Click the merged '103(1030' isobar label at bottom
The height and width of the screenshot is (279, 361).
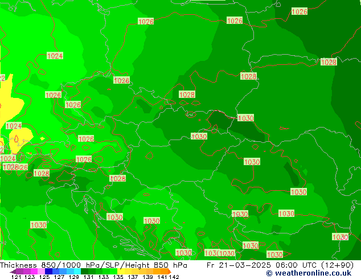(x=220, y=253)
